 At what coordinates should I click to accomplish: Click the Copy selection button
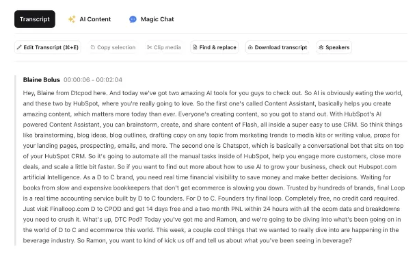[113, 47]
